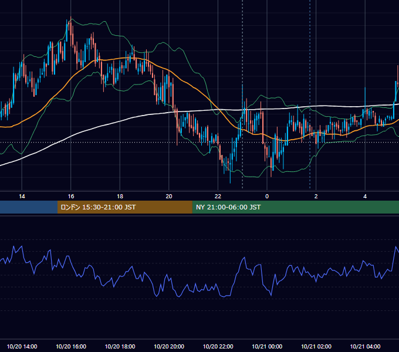This screenshot has width=399, height=352.
Task: Click hour label 0 on price chart axis
Action: 267,197
